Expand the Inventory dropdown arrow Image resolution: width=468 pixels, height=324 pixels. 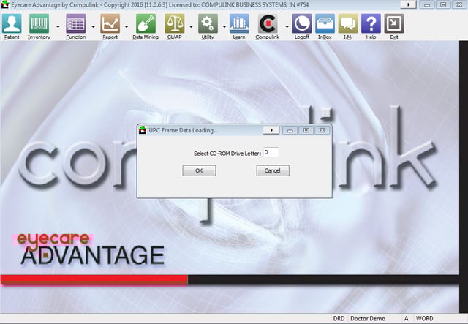coord(58,26)
